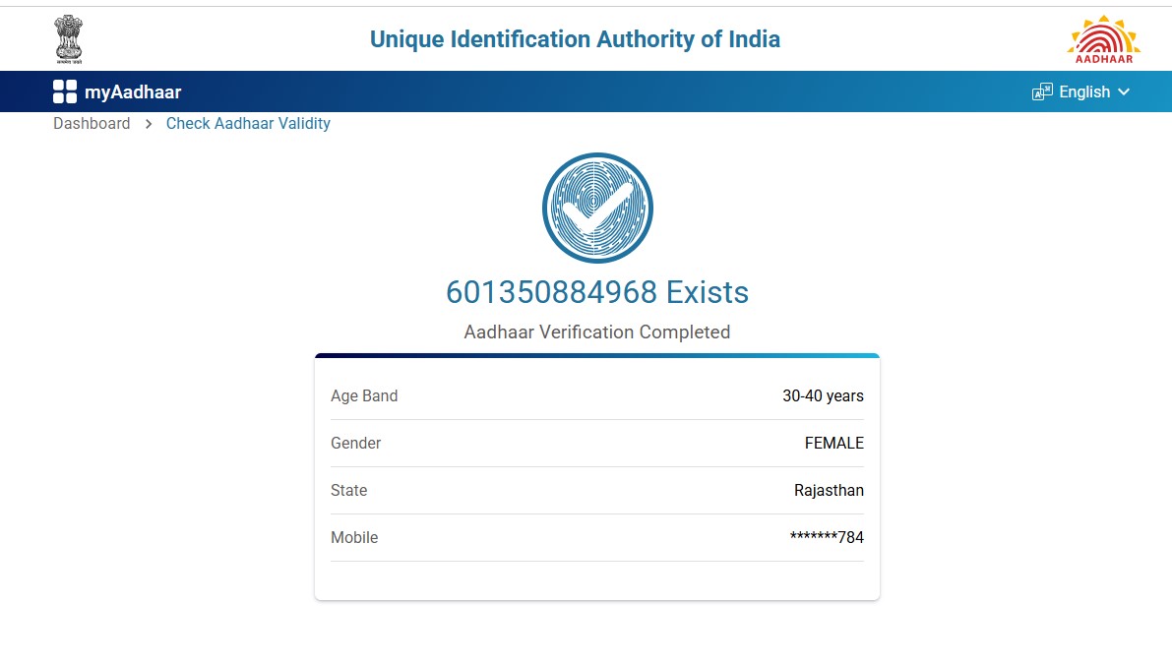Click the Rajasthan state value
Screen dimensions: 1172x664
829,491
